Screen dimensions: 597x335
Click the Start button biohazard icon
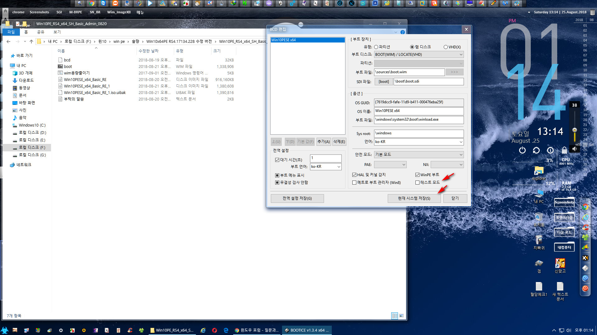[4, 330]
